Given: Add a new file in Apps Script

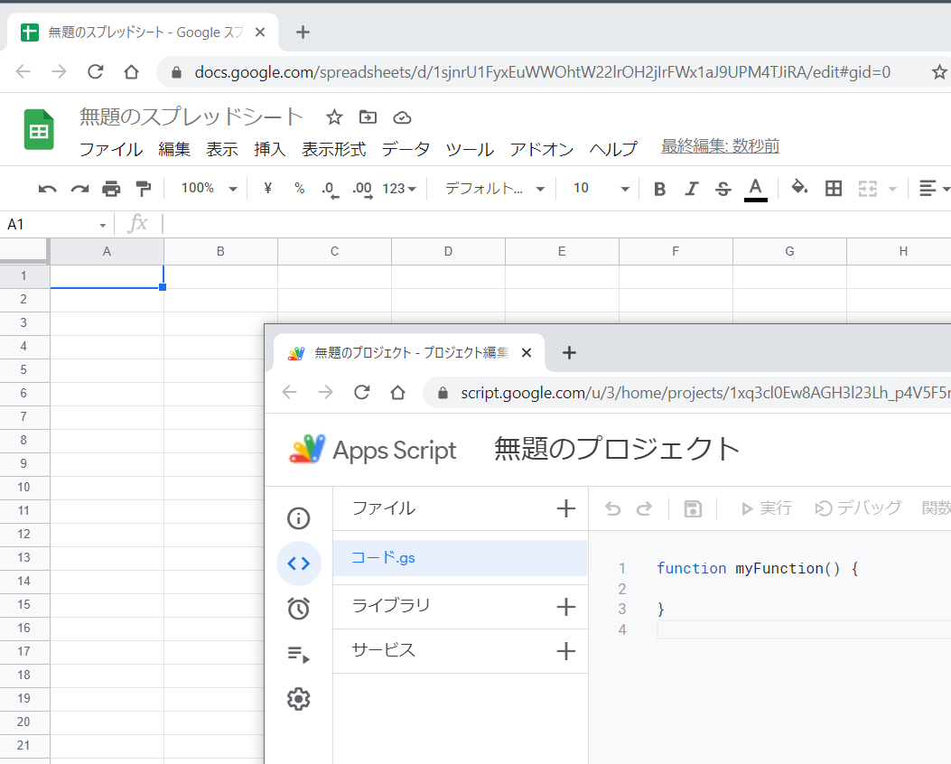Looking at the screenshot, I should [566, 508].
